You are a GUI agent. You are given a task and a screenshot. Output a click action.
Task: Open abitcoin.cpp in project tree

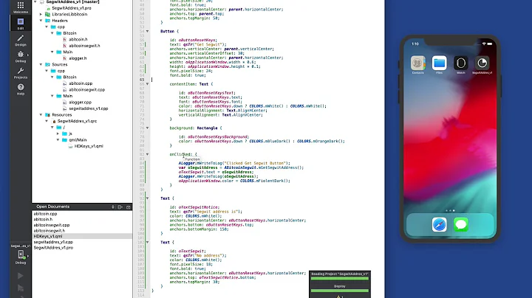pyautogui.click(x=81, y=83)
